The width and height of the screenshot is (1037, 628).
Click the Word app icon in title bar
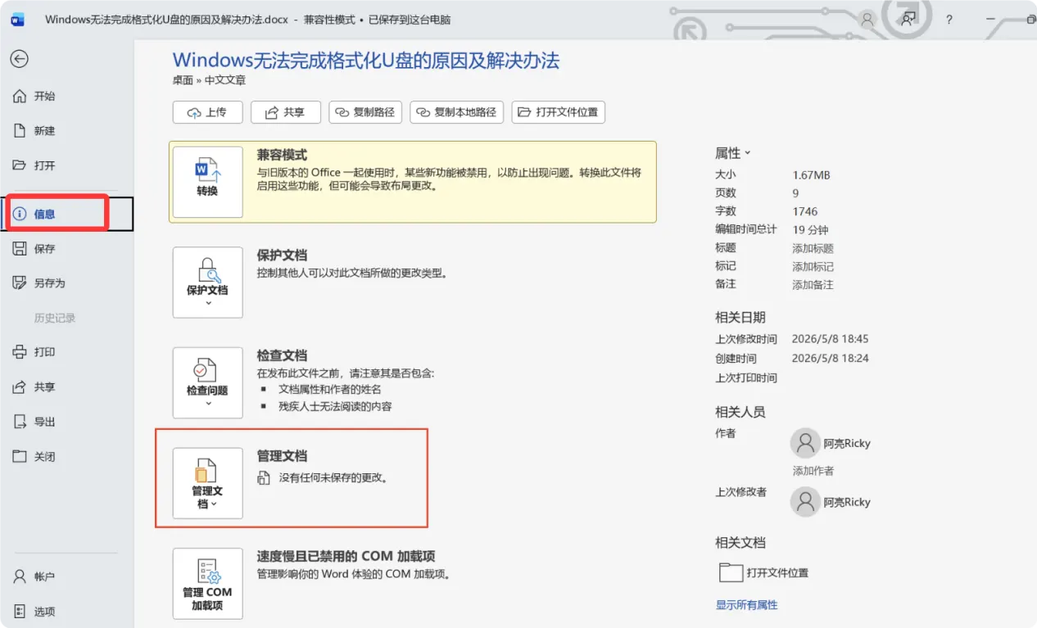18,19
